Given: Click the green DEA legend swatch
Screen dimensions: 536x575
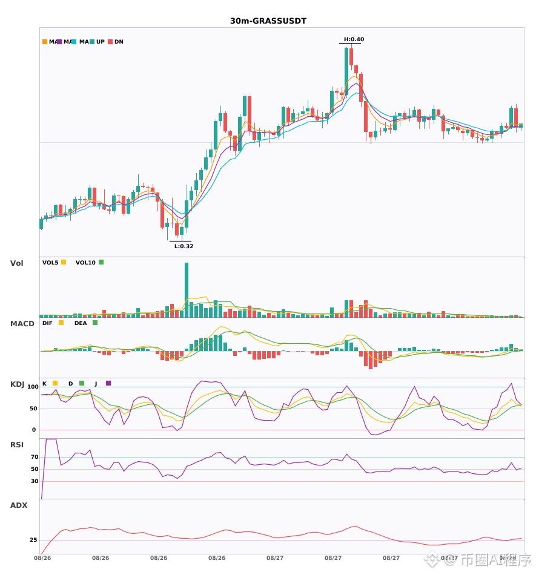Looking at the screenshot, I should coord(95,323).
